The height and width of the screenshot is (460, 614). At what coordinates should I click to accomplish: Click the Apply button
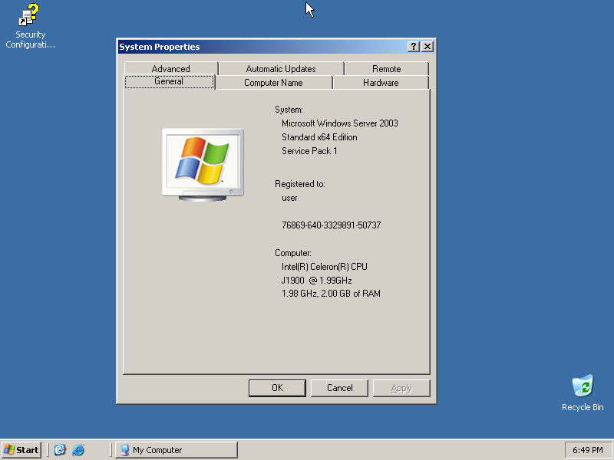point(401,388)
